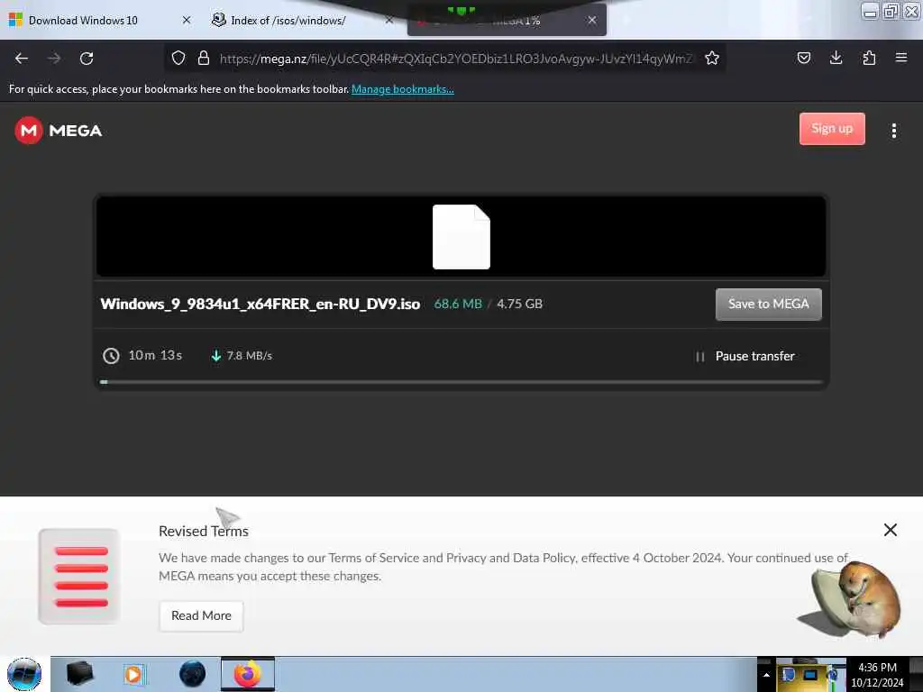This screenshot has height=692, width=923.
Task: Open the Manage bookmarks link
Action: click(x=403, y=89)
